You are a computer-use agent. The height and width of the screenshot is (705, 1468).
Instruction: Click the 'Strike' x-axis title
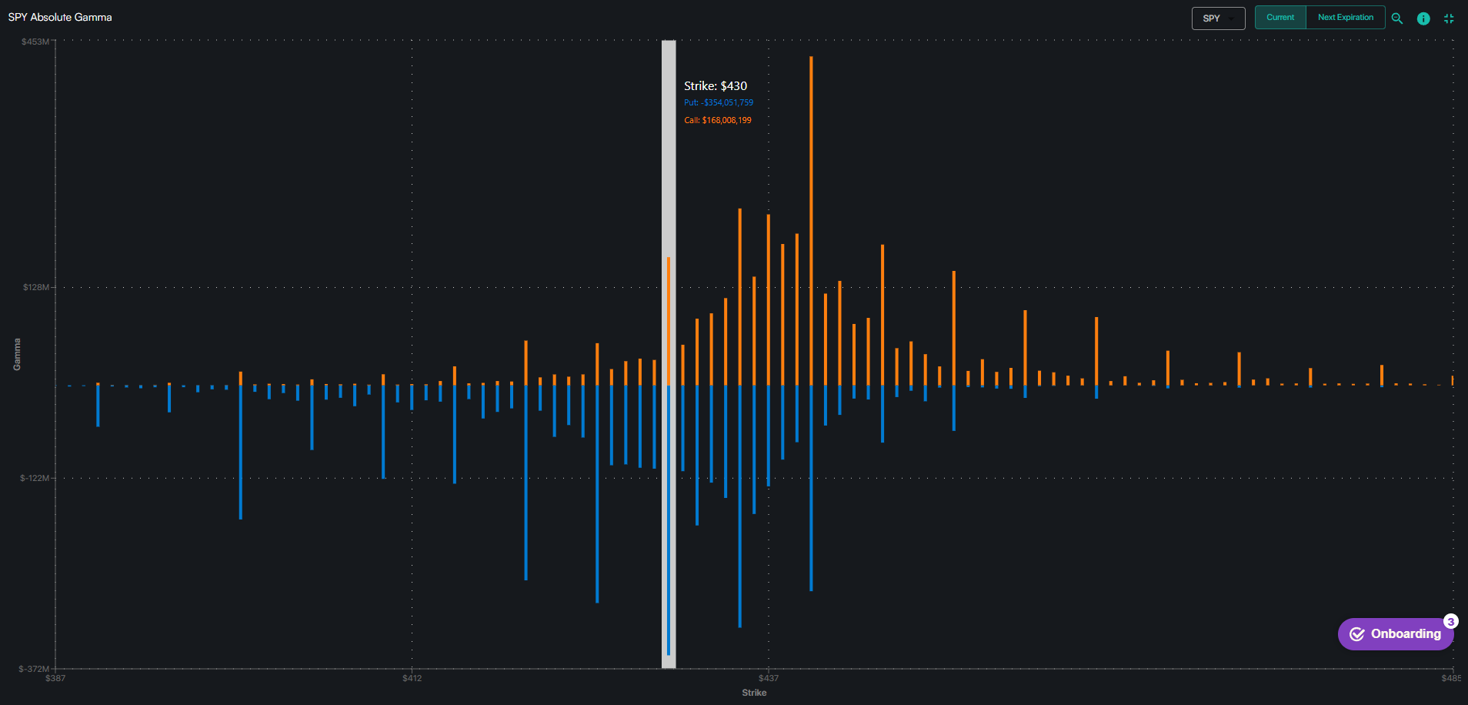pos(754,693)
